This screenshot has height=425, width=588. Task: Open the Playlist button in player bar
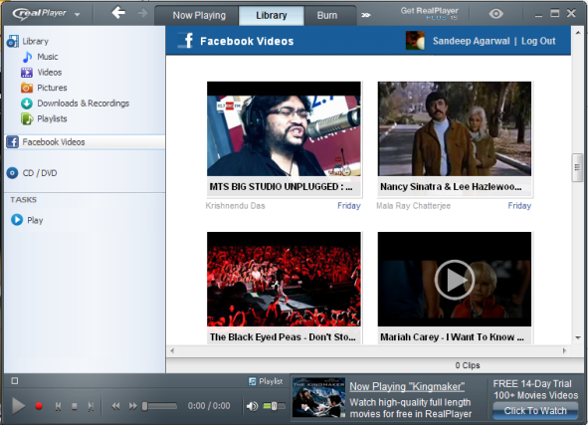[x=266, y=381]
